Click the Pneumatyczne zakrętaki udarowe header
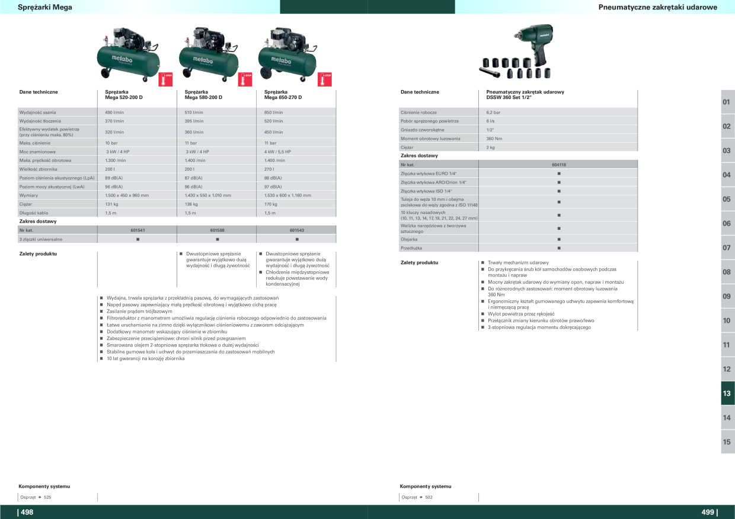The width and height of the screenshot is (735, 519). point(658,7)
